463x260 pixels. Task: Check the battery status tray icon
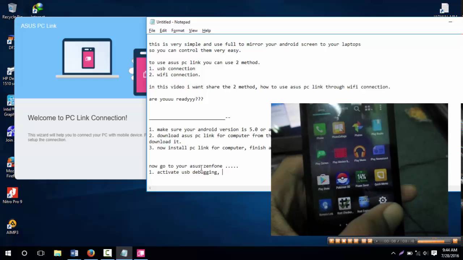(x=410, y=253)
